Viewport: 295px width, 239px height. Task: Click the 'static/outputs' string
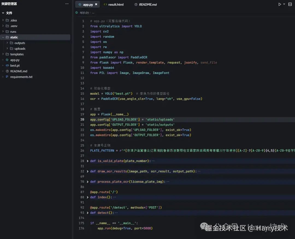[x=160, y=125]
